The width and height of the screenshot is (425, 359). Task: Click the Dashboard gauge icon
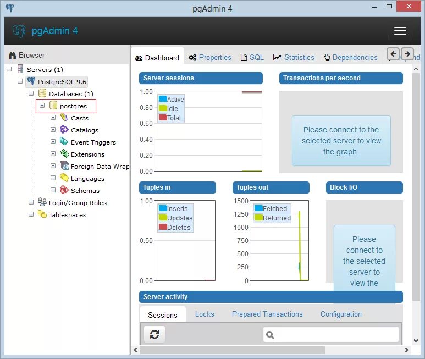point(139,58)
